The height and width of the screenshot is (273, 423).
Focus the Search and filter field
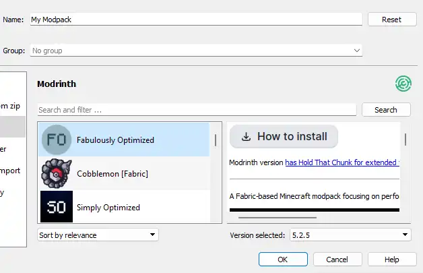point(197,109)
